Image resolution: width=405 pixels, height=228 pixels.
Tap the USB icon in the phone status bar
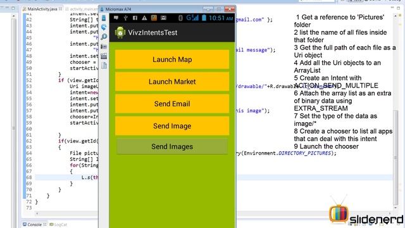point(125,18)
